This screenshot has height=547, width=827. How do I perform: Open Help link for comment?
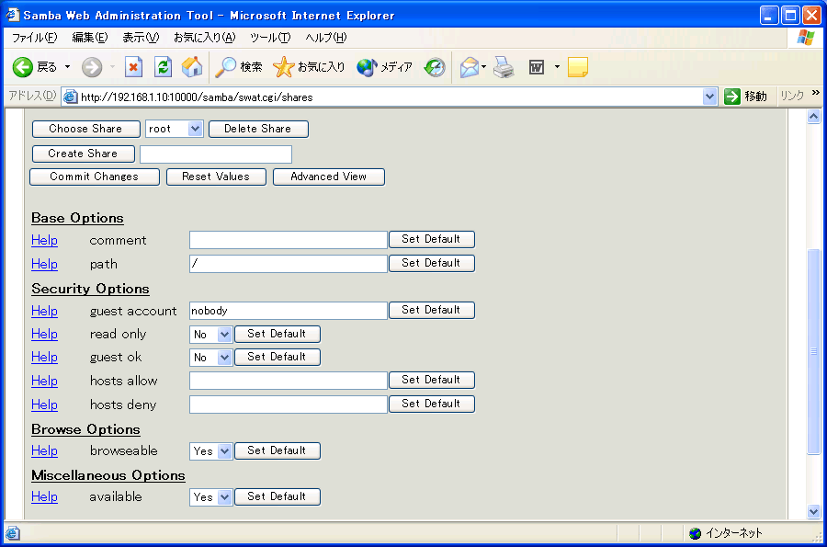click(x=44, y=241)
